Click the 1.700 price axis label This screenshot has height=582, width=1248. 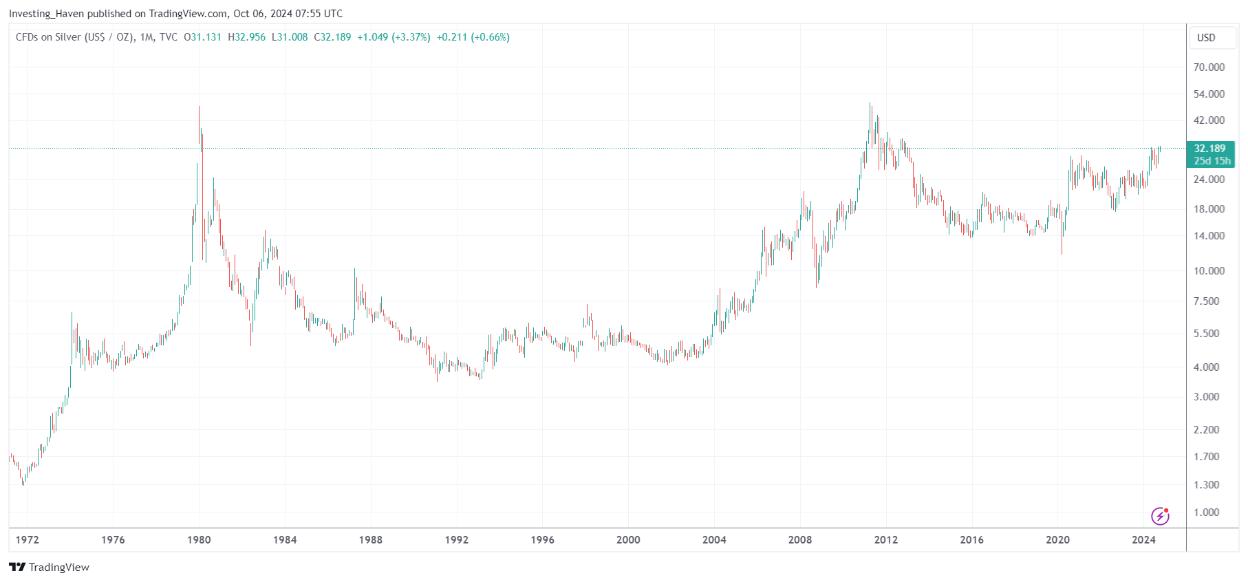tap(1206, 457)
